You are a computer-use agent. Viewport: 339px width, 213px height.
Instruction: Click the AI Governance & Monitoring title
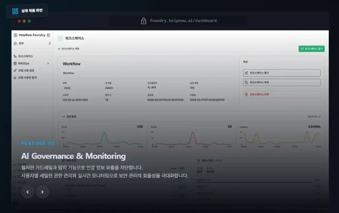pos(73,156)
